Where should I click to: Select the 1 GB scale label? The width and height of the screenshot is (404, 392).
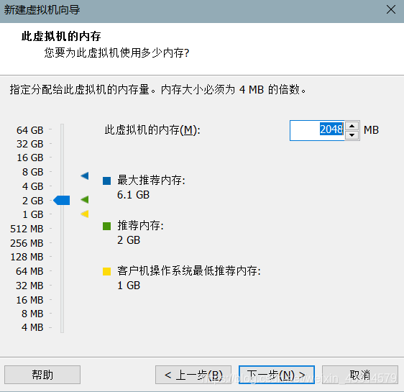pos(33,214)
